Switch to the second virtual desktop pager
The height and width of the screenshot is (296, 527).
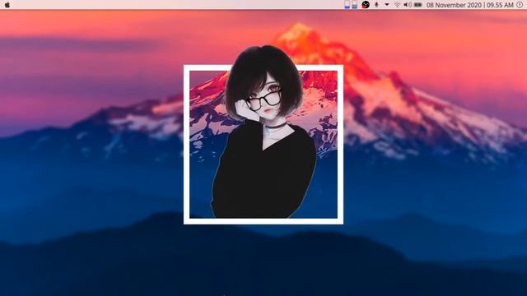click(355, 5)
